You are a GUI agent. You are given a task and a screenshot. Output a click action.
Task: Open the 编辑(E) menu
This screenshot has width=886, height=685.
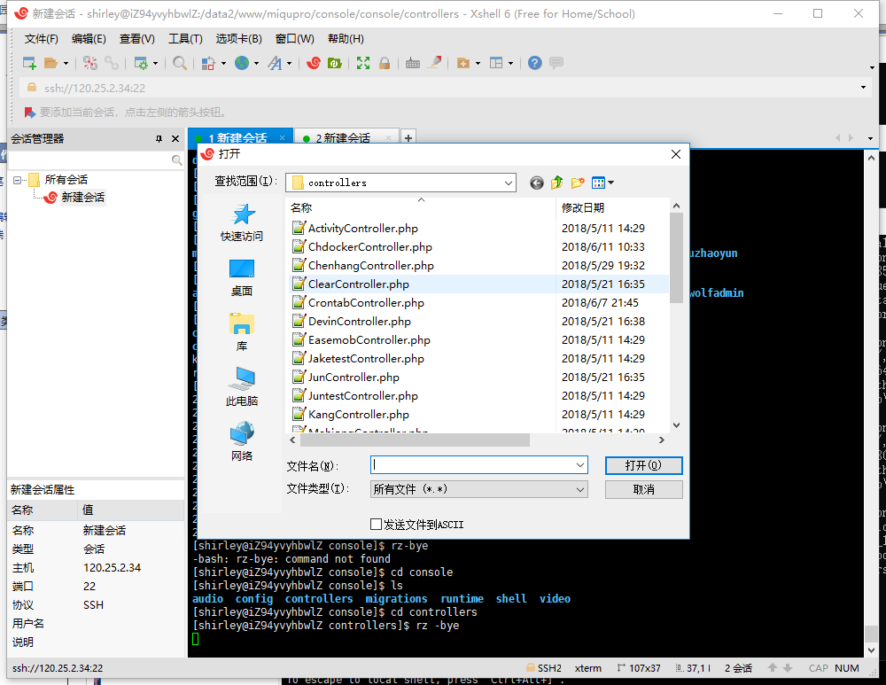click(x=89, y=39)
